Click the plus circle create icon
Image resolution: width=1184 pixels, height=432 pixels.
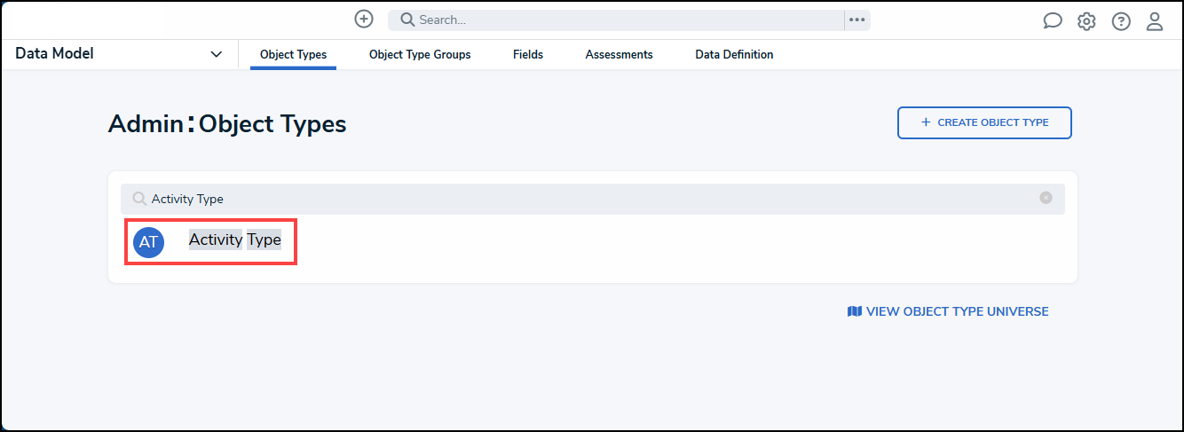point(363,20)
